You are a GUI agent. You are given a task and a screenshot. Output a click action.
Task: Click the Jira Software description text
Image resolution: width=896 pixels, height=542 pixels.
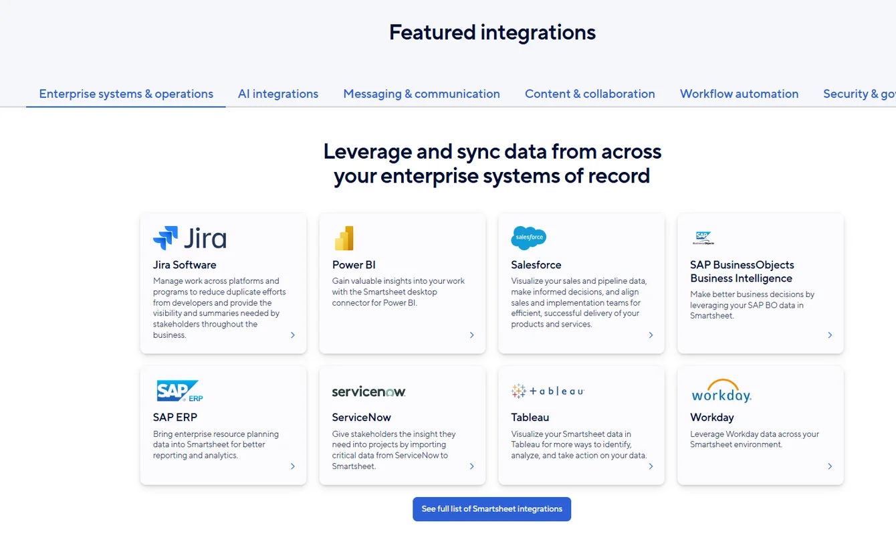click(219, 308)
